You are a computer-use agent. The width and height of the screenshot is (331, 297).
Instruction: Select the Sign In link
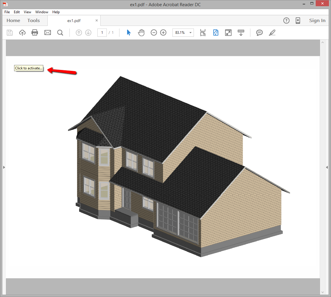(x=317, y=20)
